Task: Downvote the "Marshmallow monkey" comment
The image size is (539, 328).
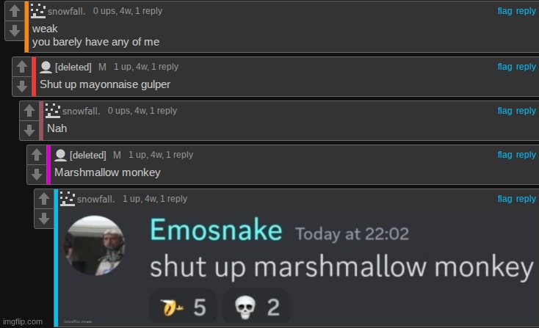Action: pos(37,175)
